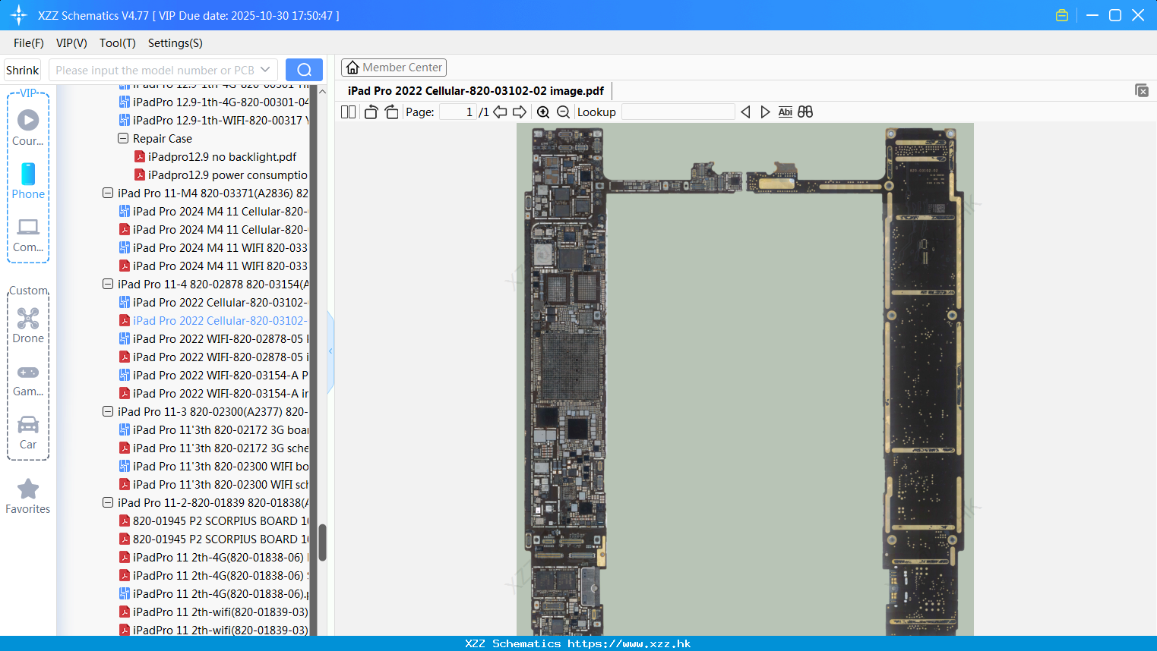Viewport: 1157px width, 651px height.
Task: Click the Lookup text field
Action: (x=678, y=112)
